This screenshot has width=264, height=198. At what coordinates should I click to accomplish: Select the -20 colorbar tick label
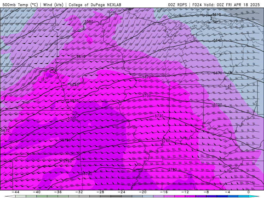[x=143, y=192]
